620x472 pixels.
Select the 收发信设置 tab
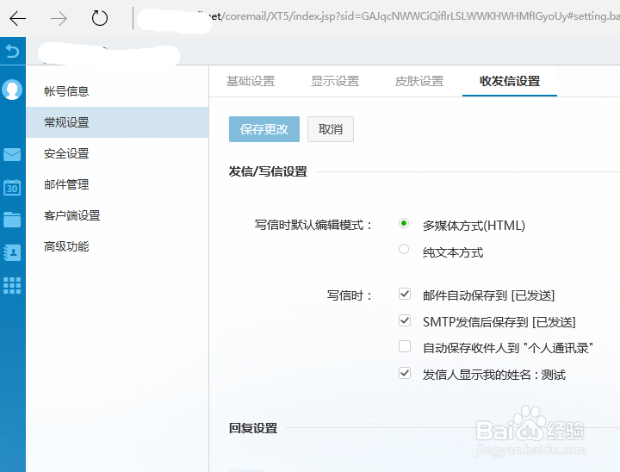(x=510, y=81)
